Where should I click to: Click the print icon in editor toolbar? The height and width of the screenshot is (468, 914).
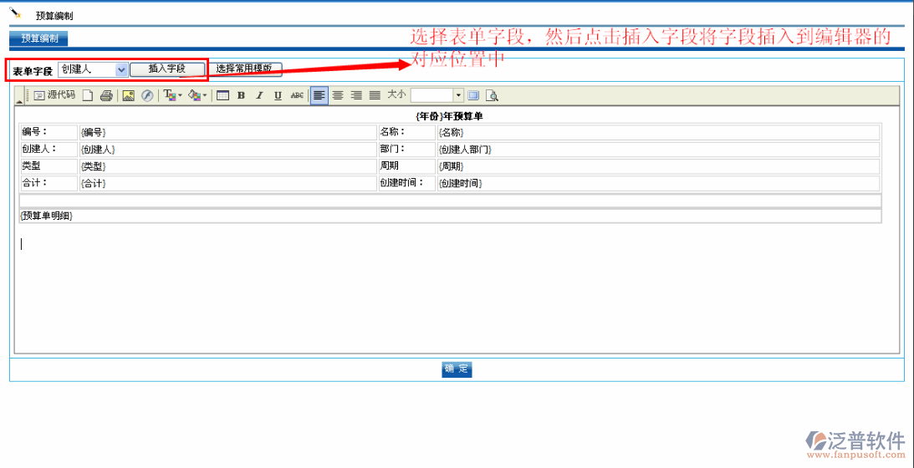106,95
